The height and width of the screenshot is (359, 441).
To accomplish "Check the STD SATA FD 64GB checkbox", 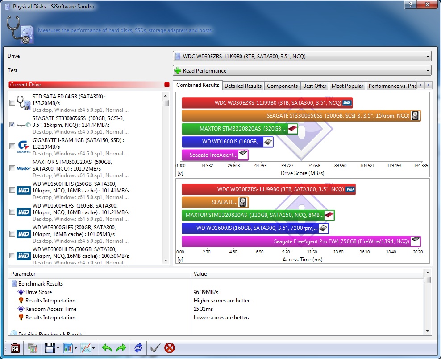I will click(x=12, y=103).
